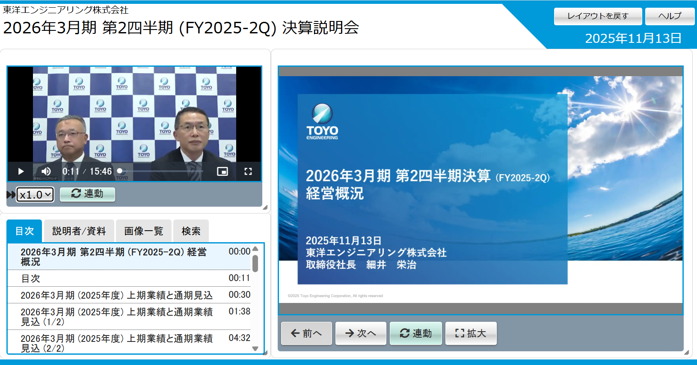This screenshot has width=697, height=365.
Task: Select the 検索 tab
Action: pyautogui.click(x=191, y=231)
